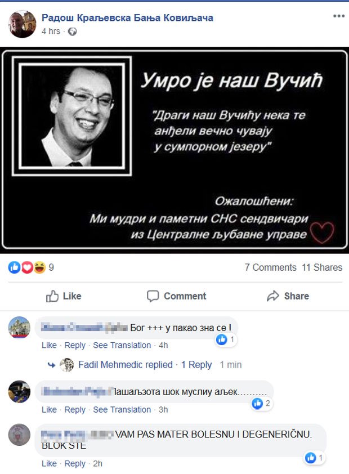Click Reply under the VAM PAS MATER comment
Viewport: 349px width, 474px height.
coord(75,463)
